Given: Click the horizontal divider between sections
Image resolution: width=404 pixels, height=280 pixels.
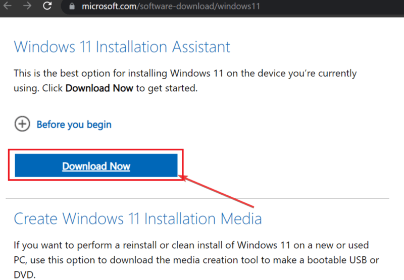Looking at the screenshot, I should click(x=197, y=198).
